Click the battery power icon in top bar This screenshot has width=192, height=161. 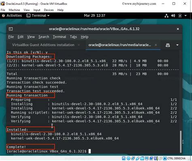point(180,16)
